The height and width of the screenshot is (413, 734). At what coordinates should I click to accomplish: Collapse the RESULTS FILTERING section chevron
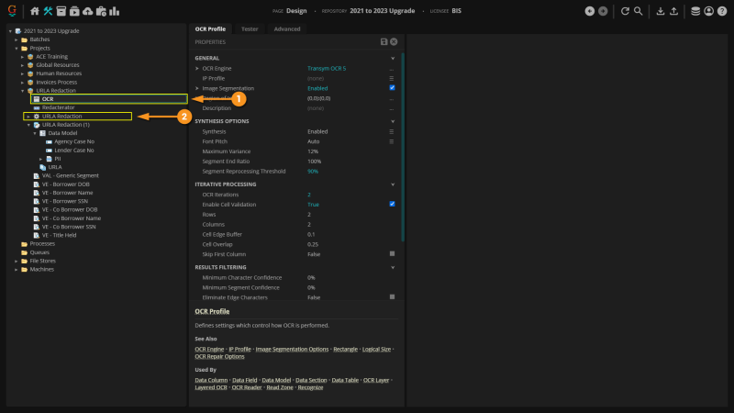[393, 267]
